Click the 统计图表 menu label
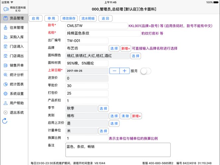Screen dimensions: 220x165 (x=17, y=84)
